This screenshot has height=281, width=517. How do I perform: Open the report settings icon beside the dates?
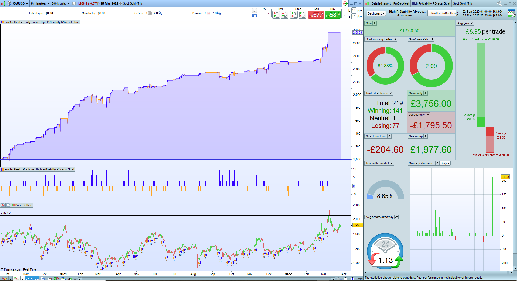[x=511, y=13]
